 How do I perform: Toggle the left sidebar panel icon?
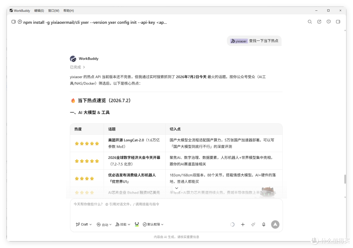coord(13,22)
